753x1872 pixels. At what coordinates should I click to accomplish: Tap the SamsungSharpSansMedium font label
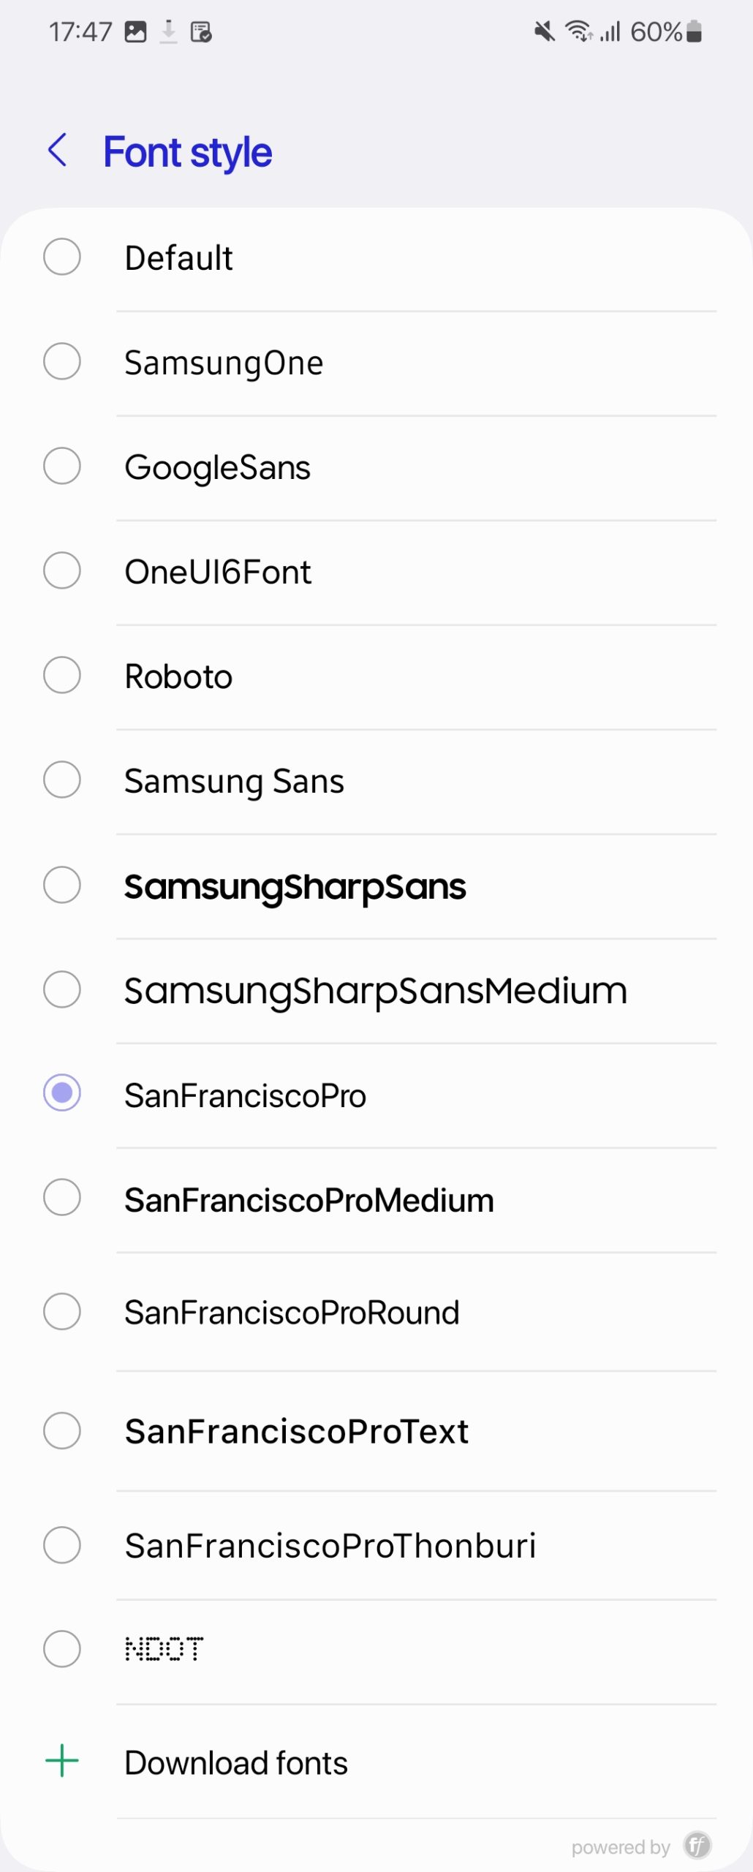(x=376, y=991)
